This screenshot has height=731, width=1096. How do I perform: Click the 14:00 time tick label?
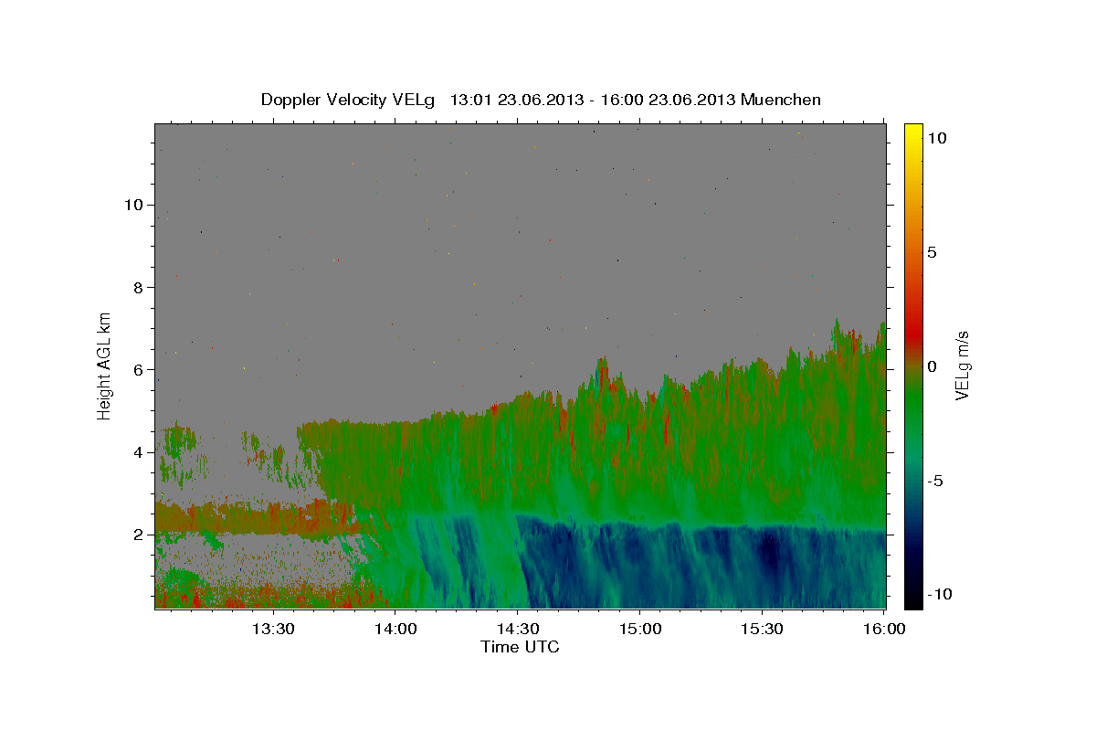395,629
